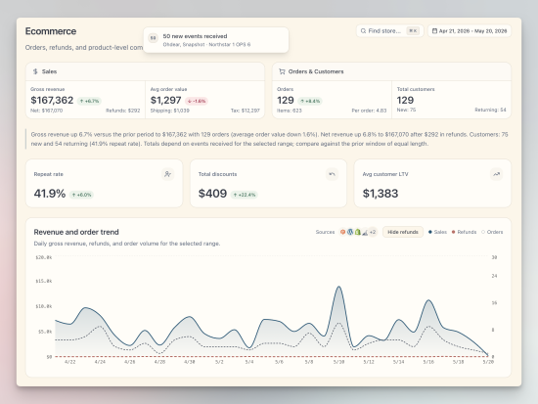Click the Revenue and order trend heading

tap(76, 232)
